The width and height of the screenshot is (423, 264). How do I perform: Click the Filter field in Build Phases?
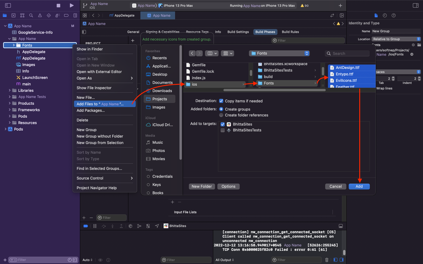point(308,40)
